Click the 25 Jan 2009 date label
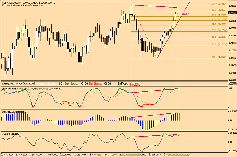 click(x=22, y=155)
